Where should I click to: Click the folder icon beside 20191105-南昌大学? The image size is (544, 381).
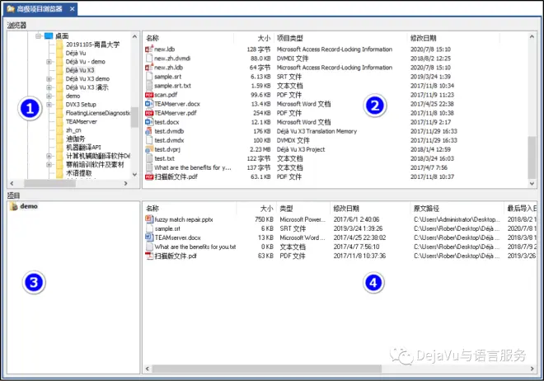point(59,45)
